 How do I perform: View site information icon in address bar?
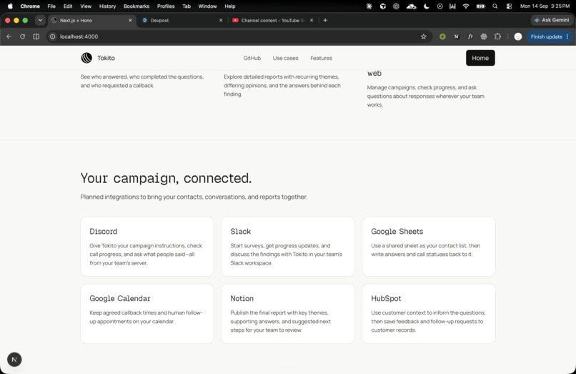pos(53,36)
